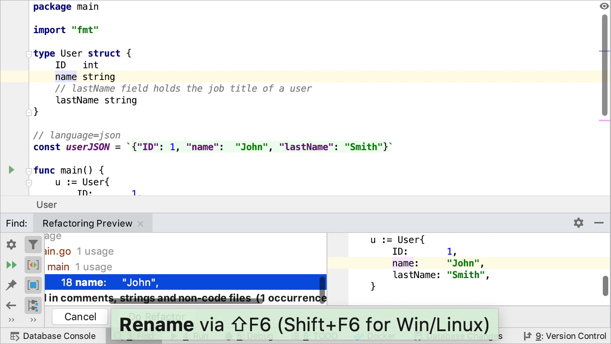
Task: Click the editor vertical scrollbar
Action: (605, 65)
